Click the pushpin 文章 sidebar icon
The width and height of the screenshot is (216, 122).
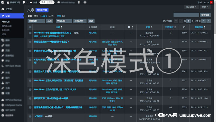3,16
